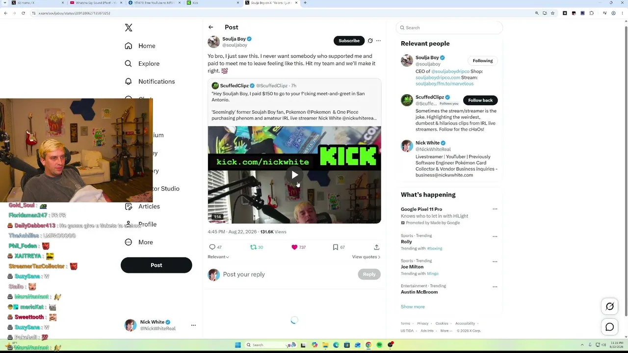Switch to the Kick browser tab
The width and height of the screenshot is (628, 353).
coord(213,3)
